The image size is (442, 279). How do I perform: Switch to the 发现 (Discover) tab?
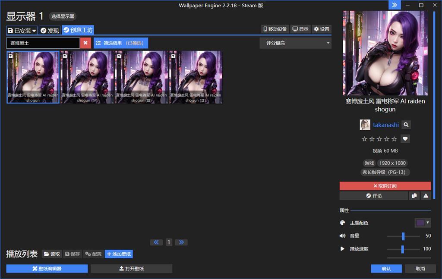(x=50, y=31)
